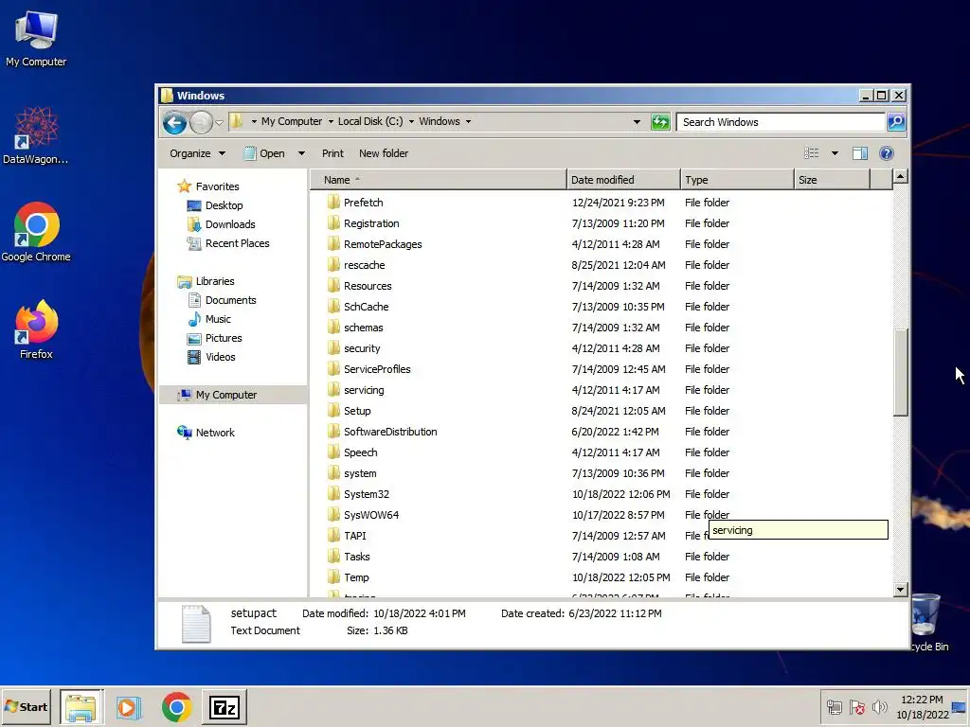
Task: Toggle the preview pane icon
Action: pos(859,153)
